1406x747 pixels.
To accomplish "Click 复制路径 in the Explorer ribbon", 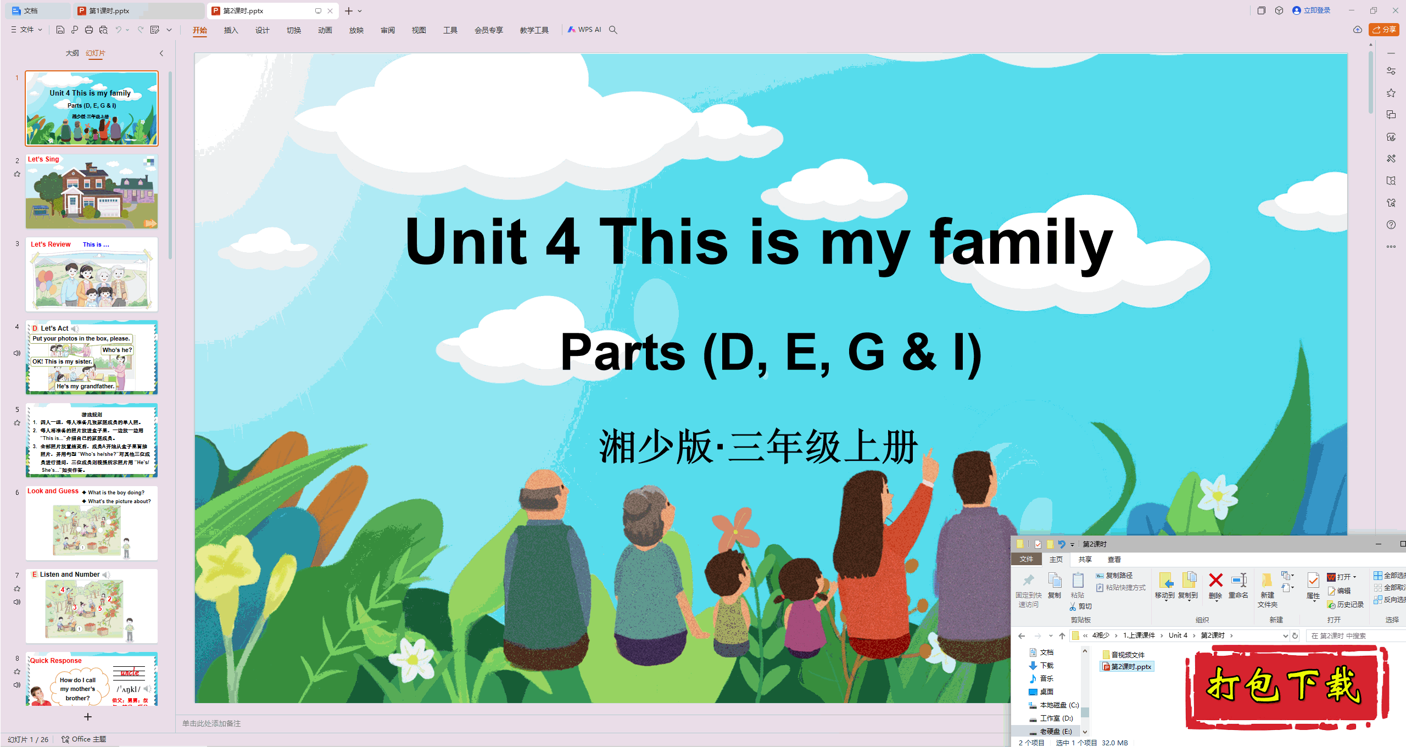I will [1113, 575].
